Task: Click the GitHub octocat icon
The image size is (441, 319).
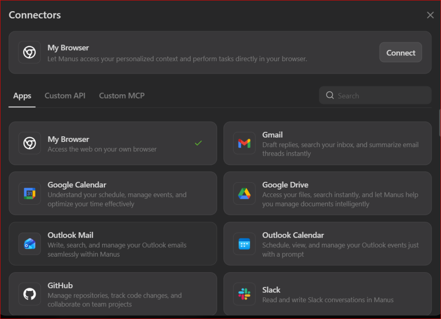Action: click(29, 294)
